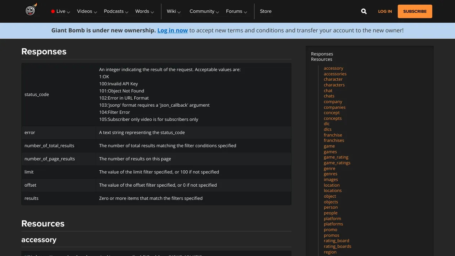This screenshot has width=455, height=256.
Task: Open the Store menu item
Action: click(266, 11)
